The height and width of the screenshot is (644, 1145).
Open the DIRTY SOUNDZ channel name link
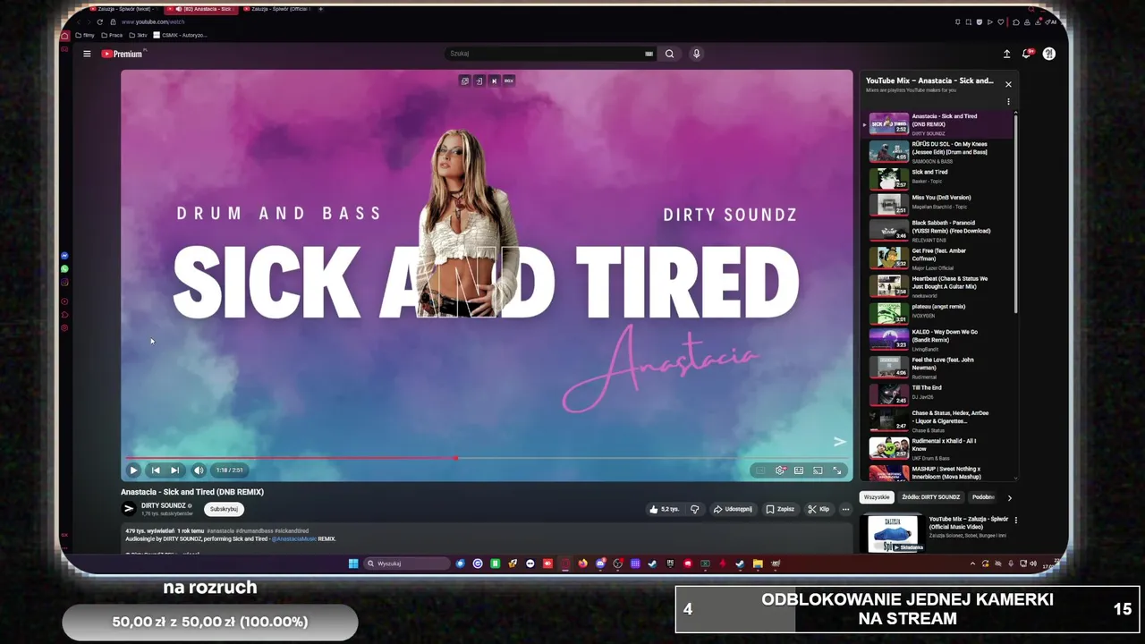point(163,505)
